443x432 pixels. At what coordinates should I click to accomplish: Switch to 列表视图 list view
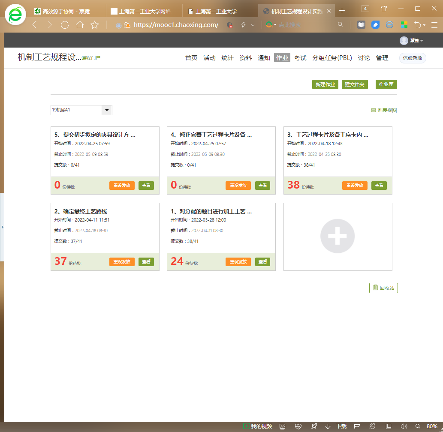click(384, 110)
